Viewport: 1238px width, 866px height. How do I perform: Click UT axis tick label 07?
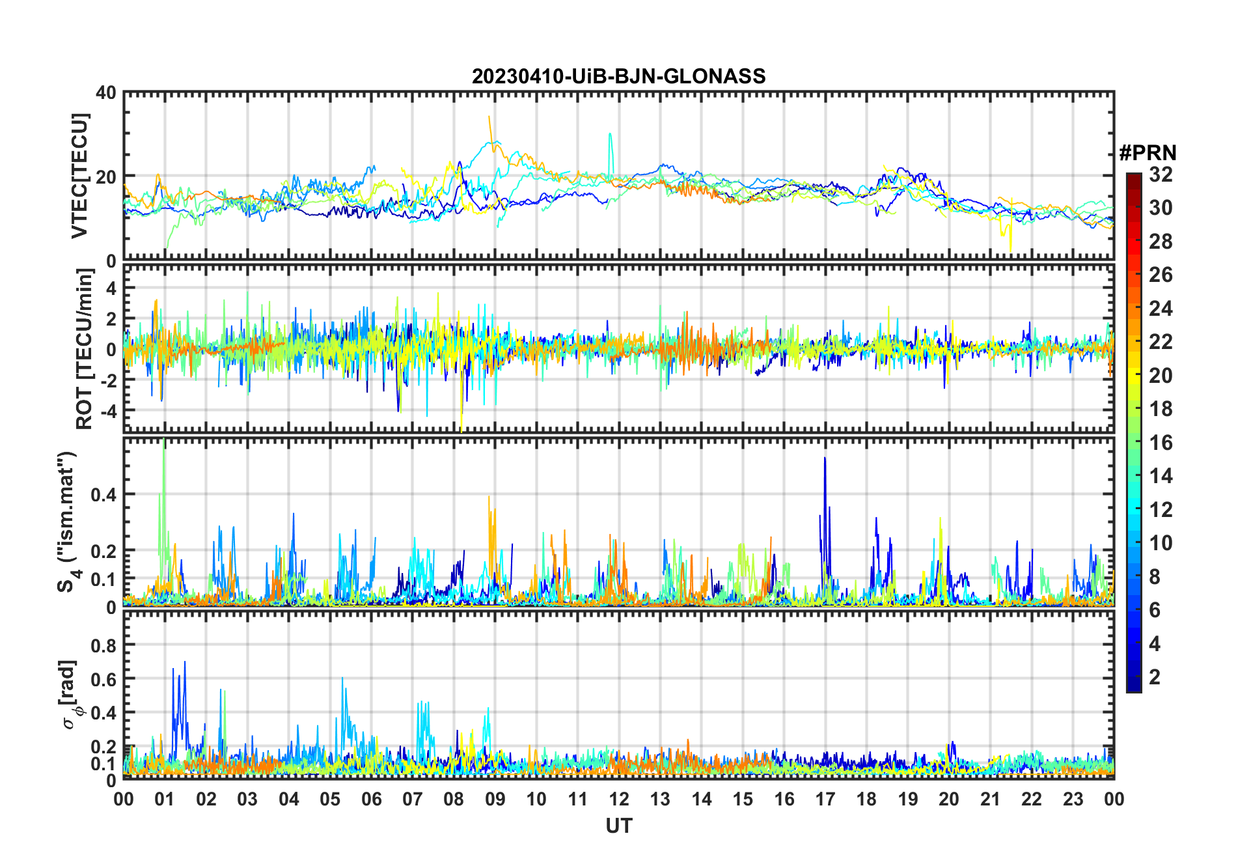click(413, 799)
